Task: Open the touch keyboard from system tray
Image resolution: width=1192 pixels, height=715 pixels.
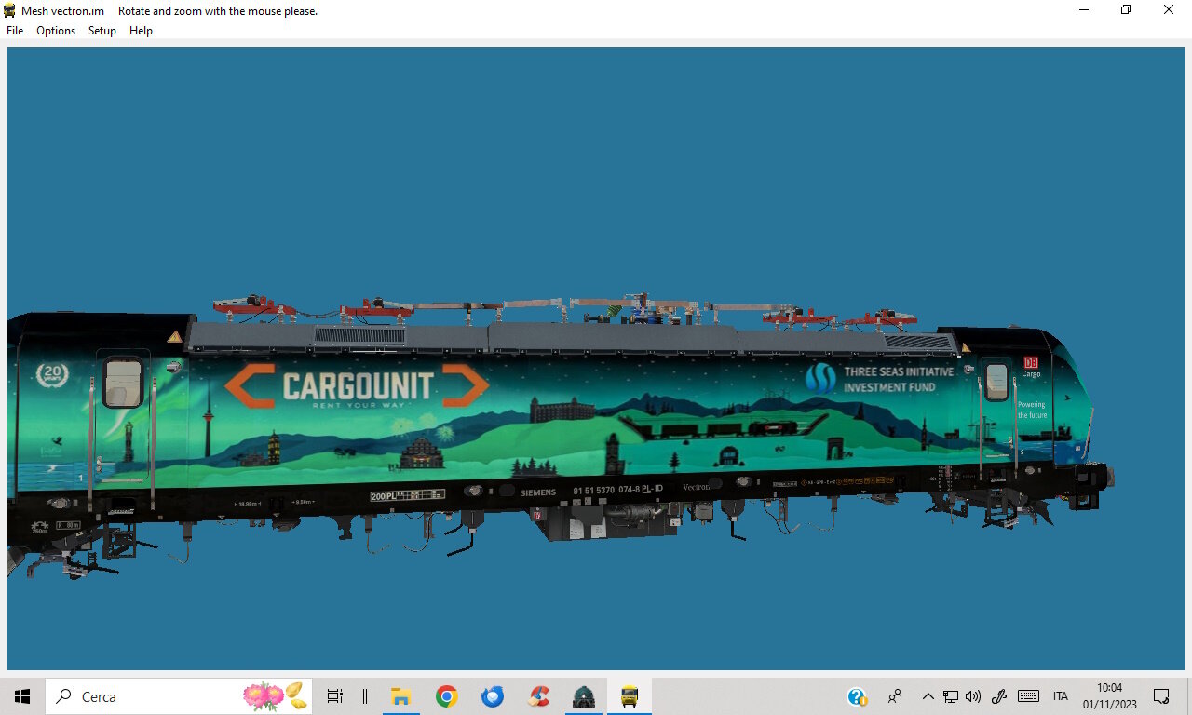Action: tap(1029, 696)
